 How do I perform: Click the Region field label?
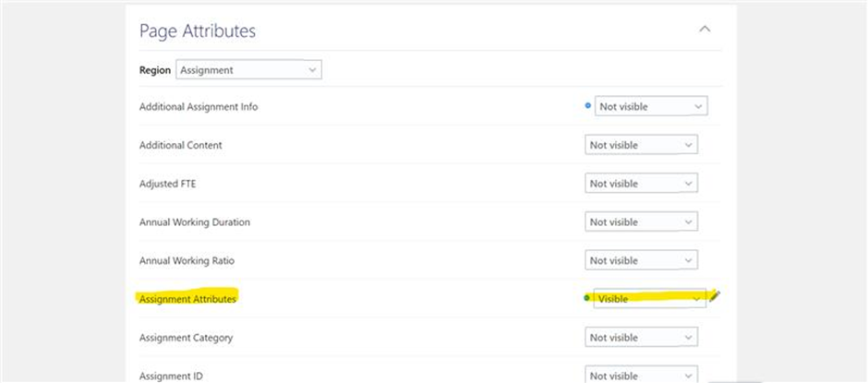point(154,70)
